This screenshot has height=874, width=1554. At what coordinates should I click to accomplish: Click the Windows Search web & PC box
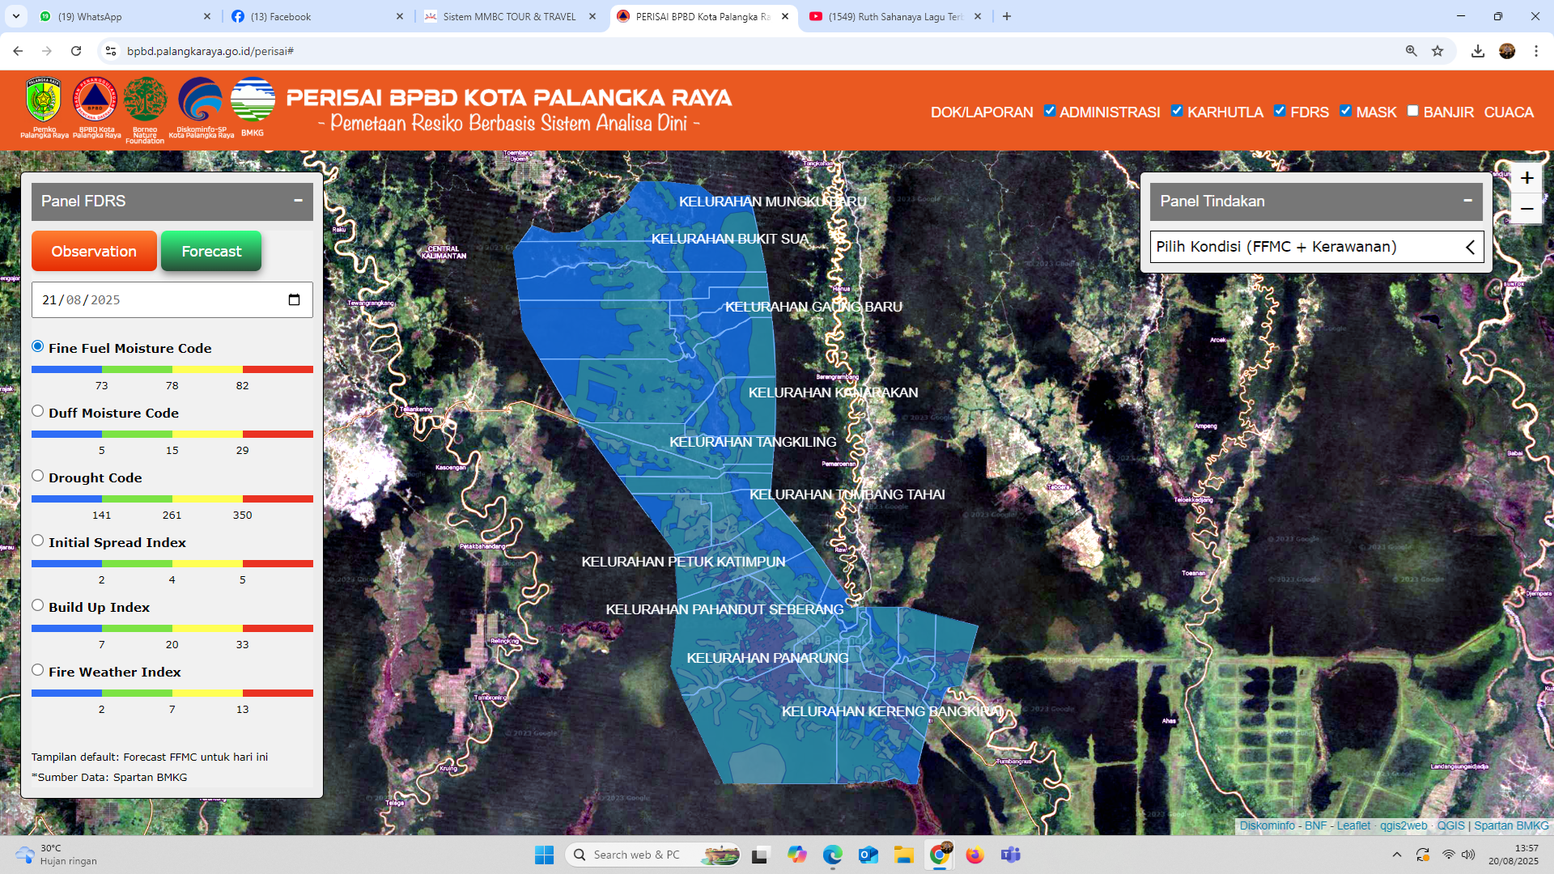654,855
